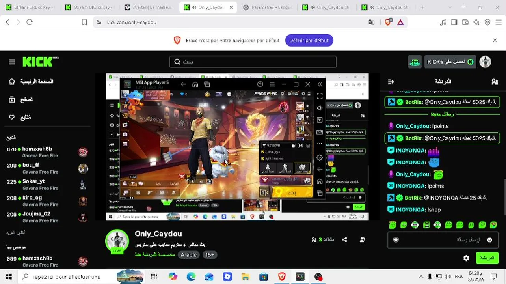Open the Home page in the sidebar

31,82
